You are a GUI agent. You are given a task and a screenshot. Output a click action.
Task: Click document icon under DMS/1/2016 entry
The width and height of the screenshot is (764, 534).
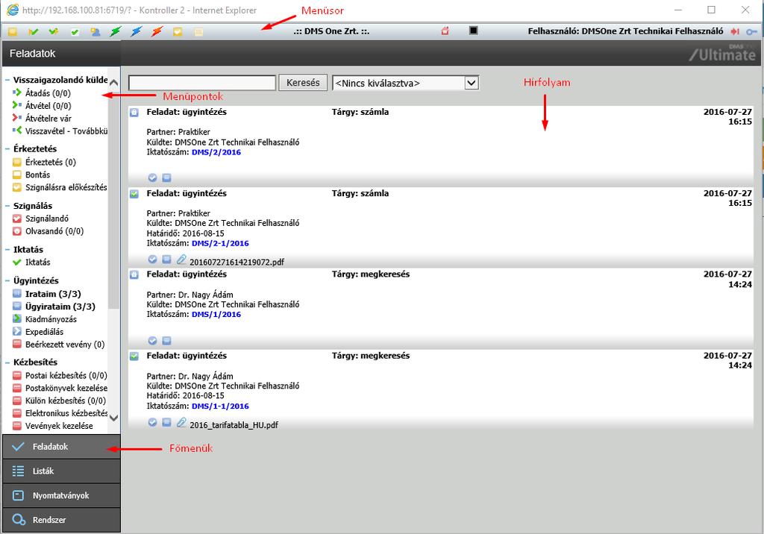coord(166,341)
